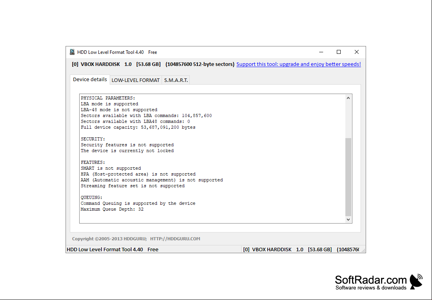Click the 'SMART is not supported' line
Viewport: 432px width, 300px height.
click(111, 168)
